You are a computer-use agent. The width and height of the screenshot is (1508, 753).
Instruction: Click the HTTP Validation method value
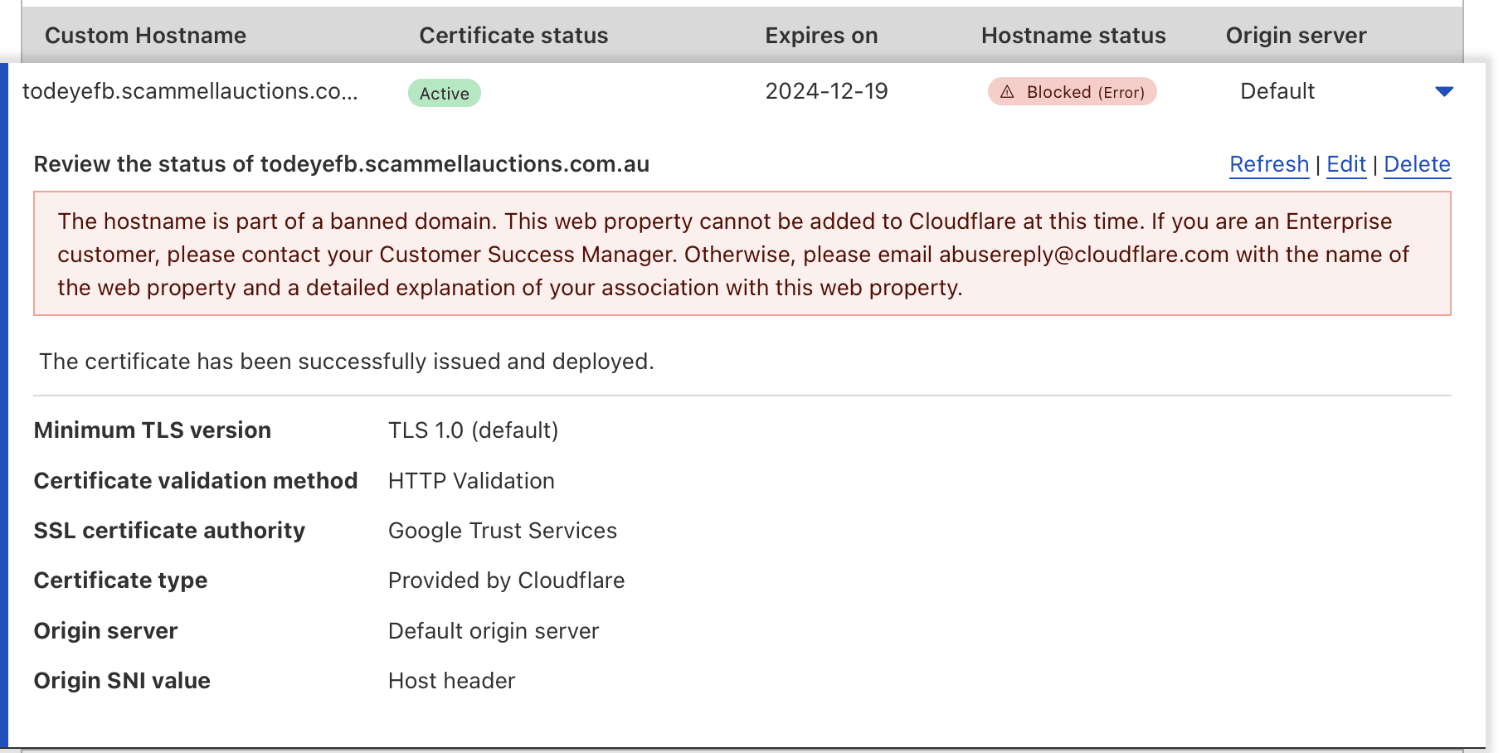(x=470, y=480)
